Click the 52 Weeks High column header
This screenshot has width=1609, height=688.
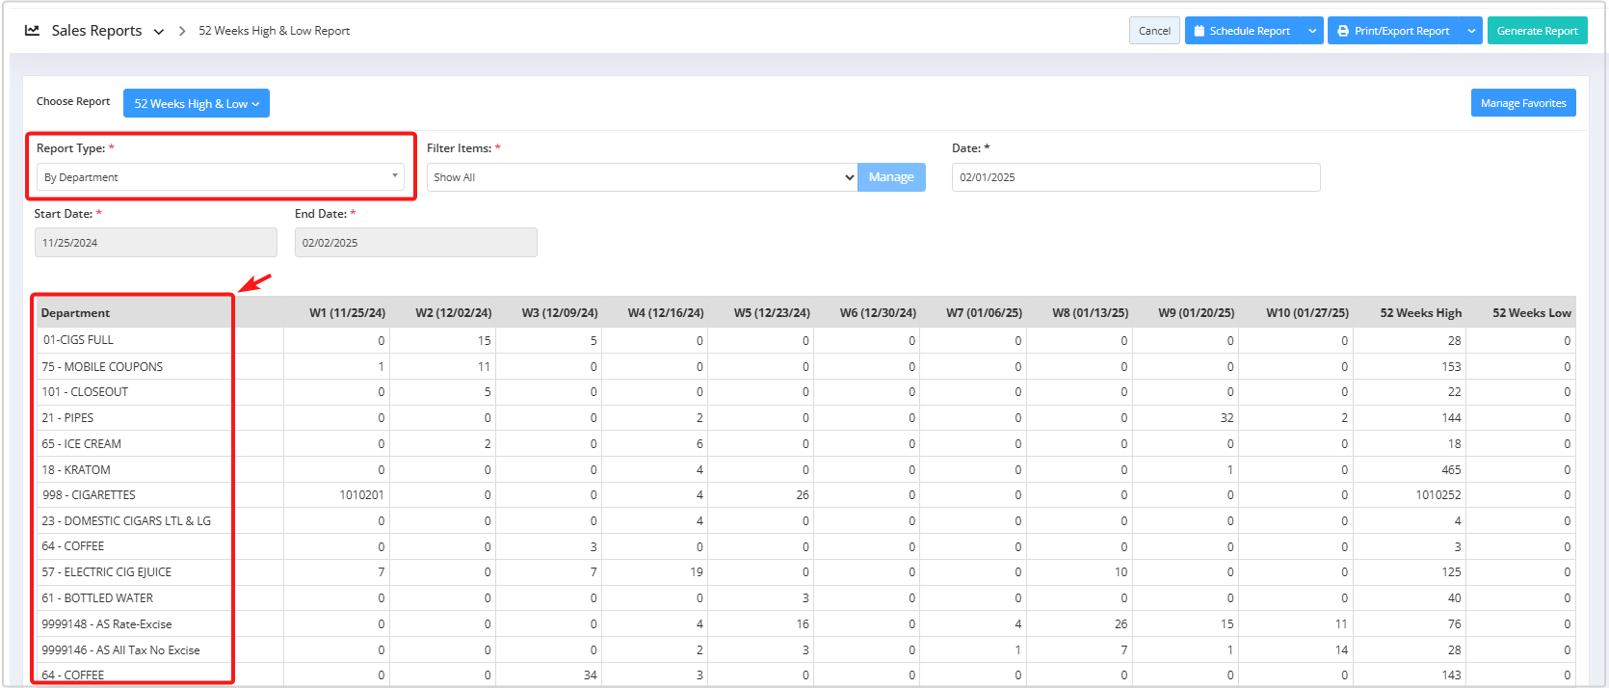(1420, 313)
